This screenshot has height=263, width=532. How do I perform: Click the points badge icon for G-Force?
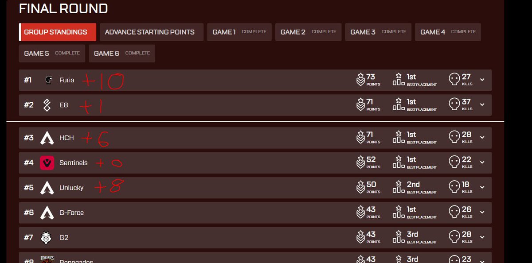click(x=360, y=212)
